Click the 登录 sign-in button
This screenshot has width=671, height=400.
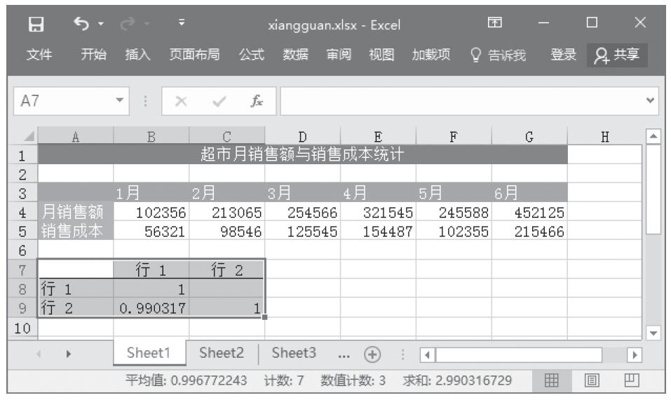(x=564, y=55)
